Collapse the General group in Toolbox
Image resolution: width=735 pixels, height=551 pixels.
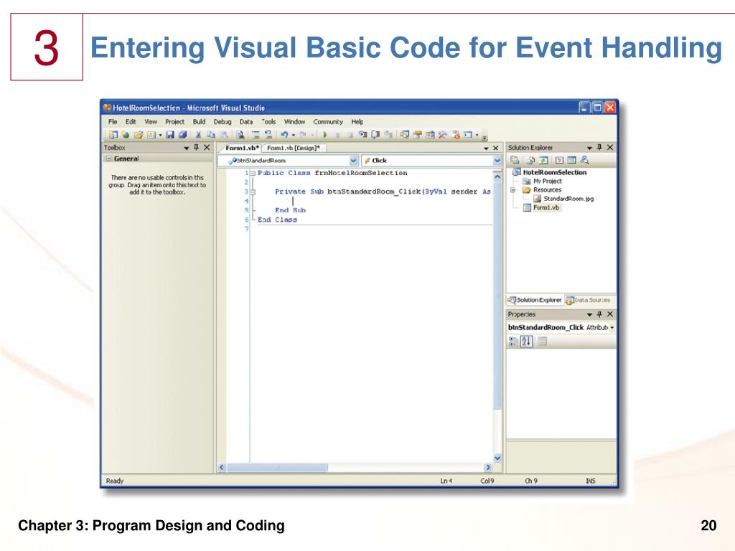(109, 159)
